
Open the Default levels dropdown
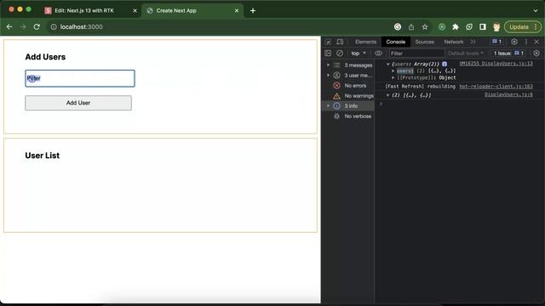click(x=466, y=54)
